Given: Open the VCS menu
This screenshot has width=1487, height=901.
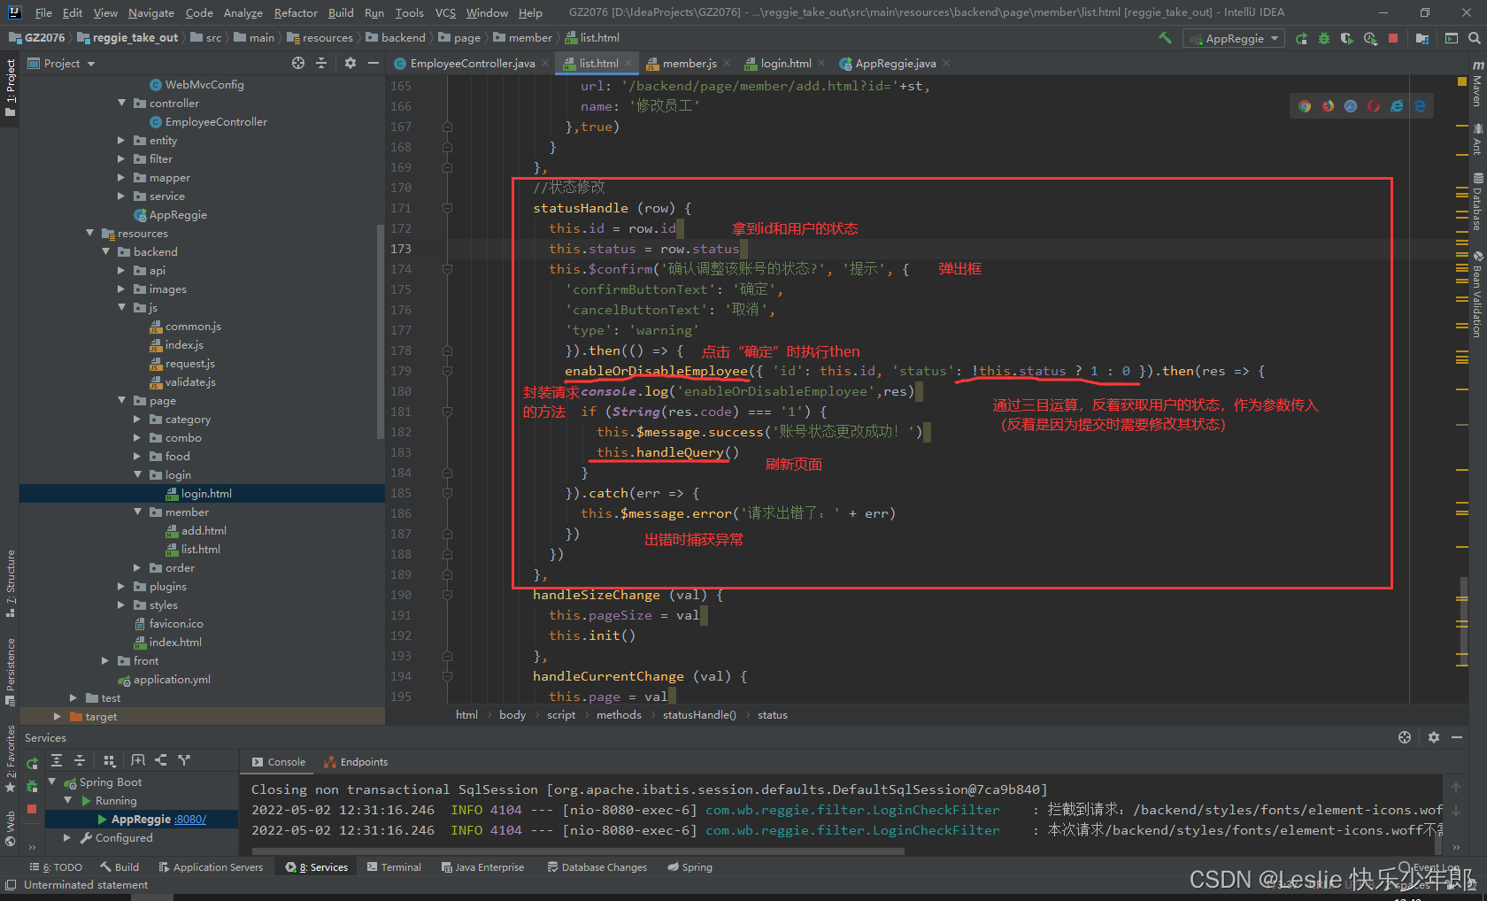Looking at the screenshot, I should click(x=445, y=12).
